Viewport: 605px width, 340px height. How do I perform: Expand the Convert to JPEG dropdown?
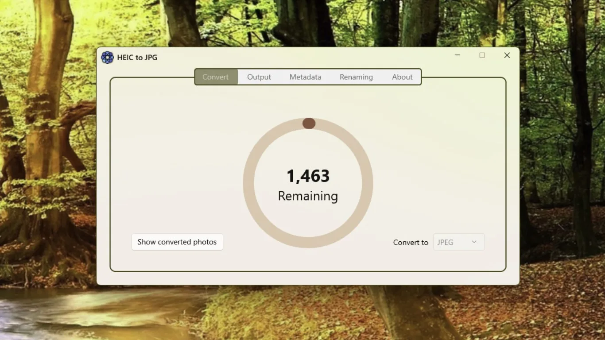[x=459, y=242]
